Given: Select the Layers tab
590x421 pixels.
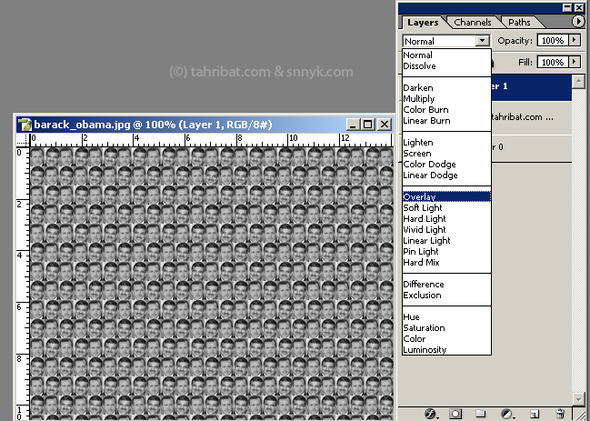Looking at the screenshot, I should point(423,22).
